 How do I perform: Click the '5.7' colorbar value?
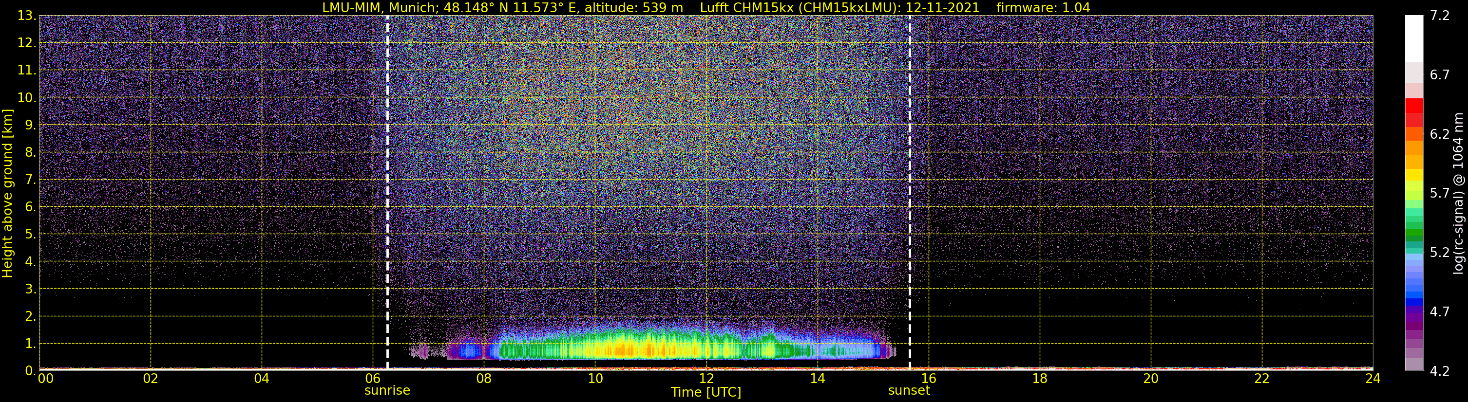click(1440, 193)
